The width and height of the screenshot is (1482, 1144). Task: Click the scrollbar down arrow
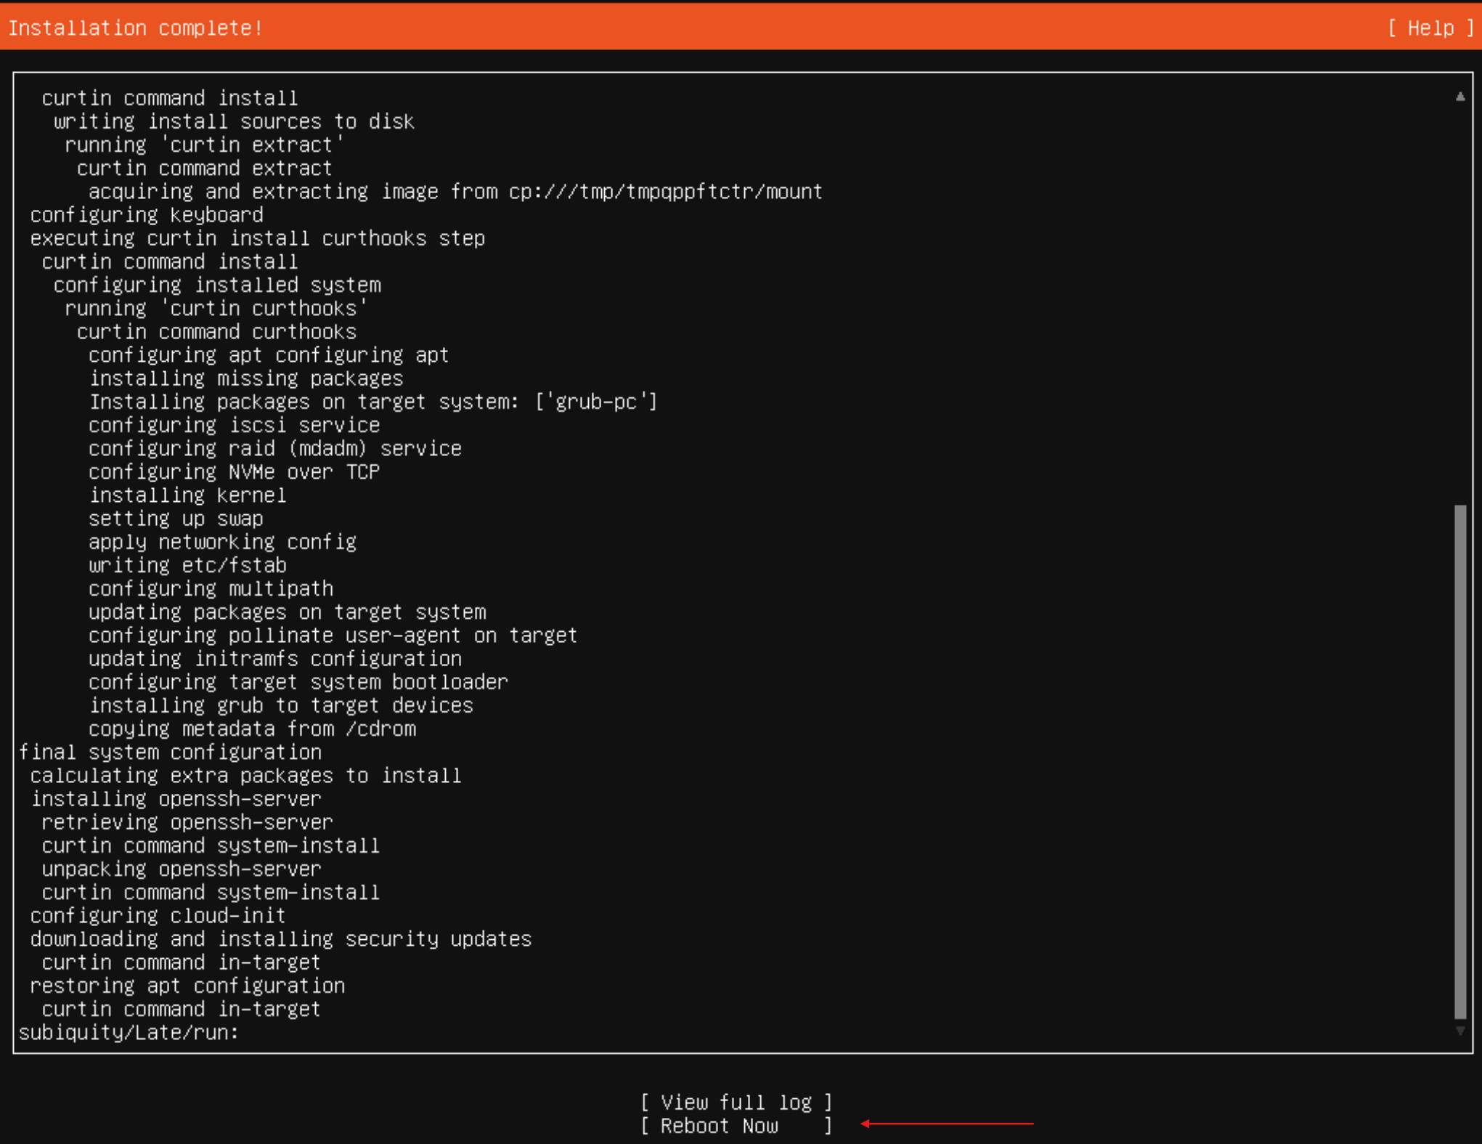click(1459, 1031)
